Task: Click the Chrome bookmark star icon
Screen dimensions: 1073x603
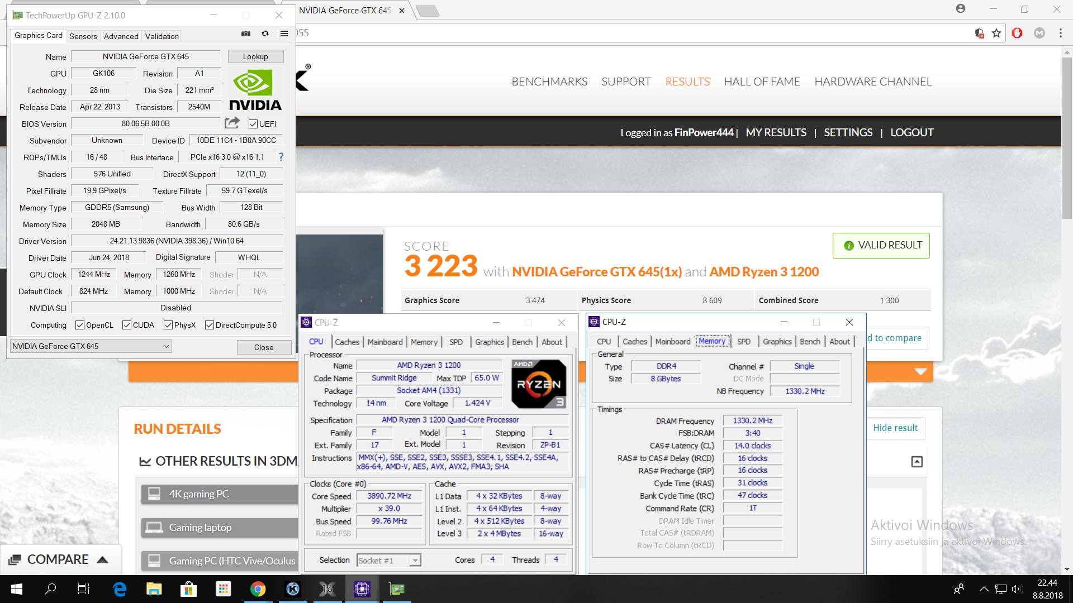Action: click(x=996, y=33)
